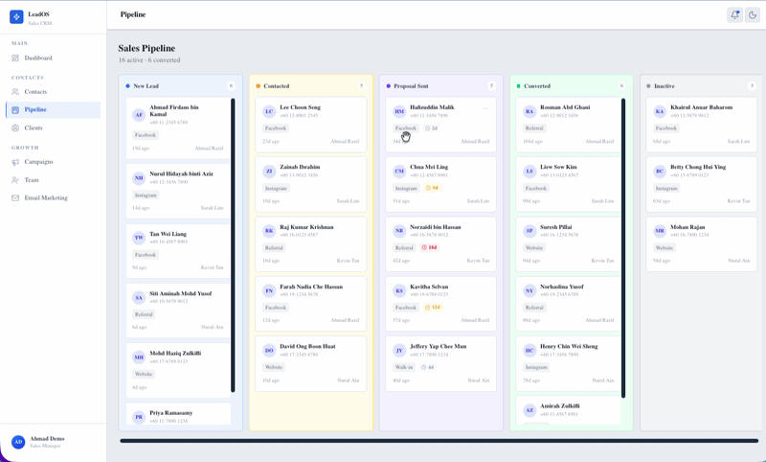This screenshot has height=462, width=766.
Task: Click the horizontal pipeline scrollbar
Action: [439, 441]
